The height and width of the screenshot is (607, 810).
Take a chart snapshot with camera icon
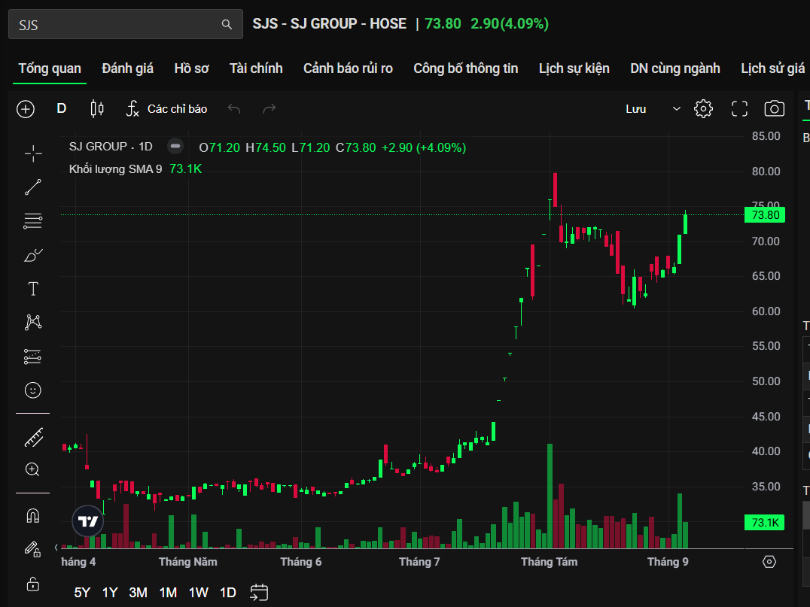click(x=775, y=109)
